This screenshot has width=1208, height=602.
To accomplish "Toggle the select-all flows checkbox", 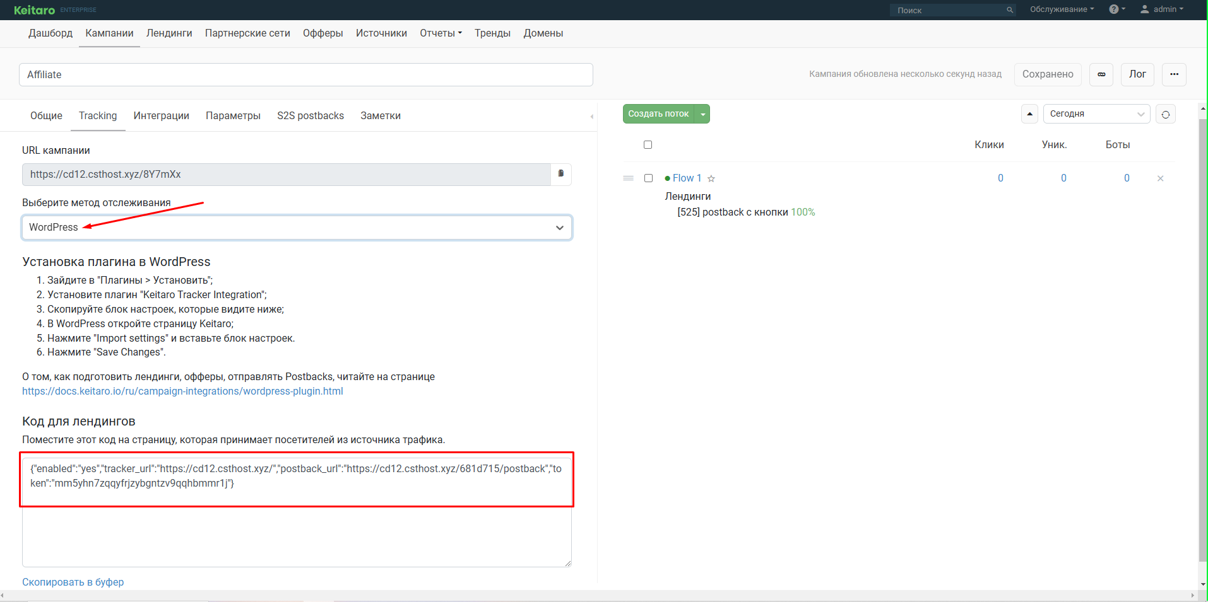I will [648, 145].
